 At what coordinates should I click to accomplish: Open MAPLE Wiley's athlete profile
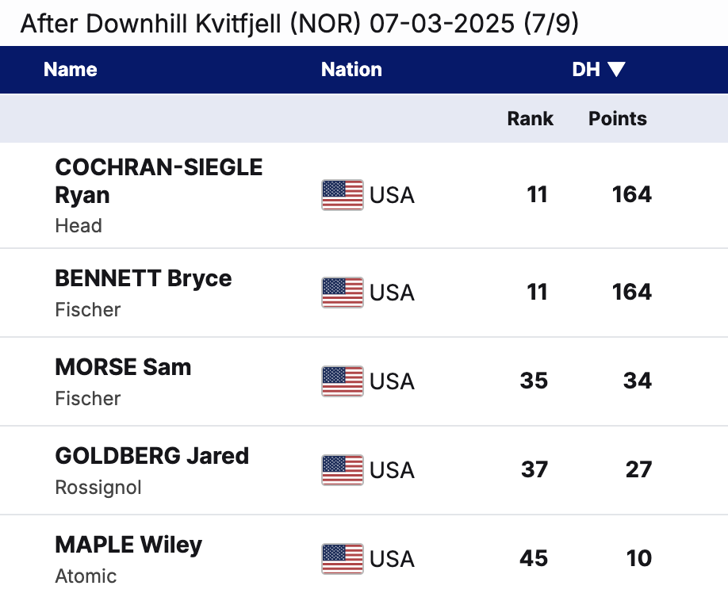(128, 545)
